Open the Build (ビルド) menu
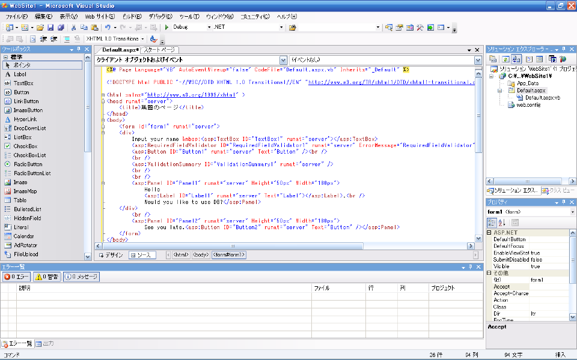Image resolution: width=577 pixels, height=360 pixels. click(x=132, y=16)
